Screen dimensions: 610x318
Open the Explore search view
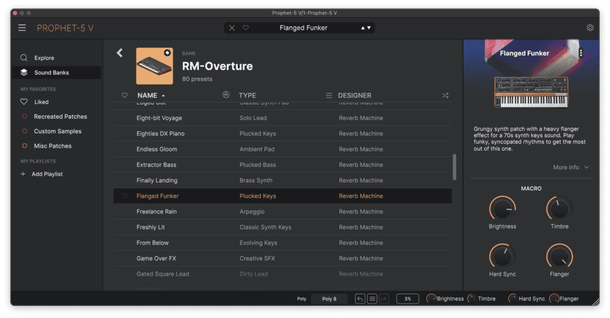pyautogui.click(x=57, y=58)
